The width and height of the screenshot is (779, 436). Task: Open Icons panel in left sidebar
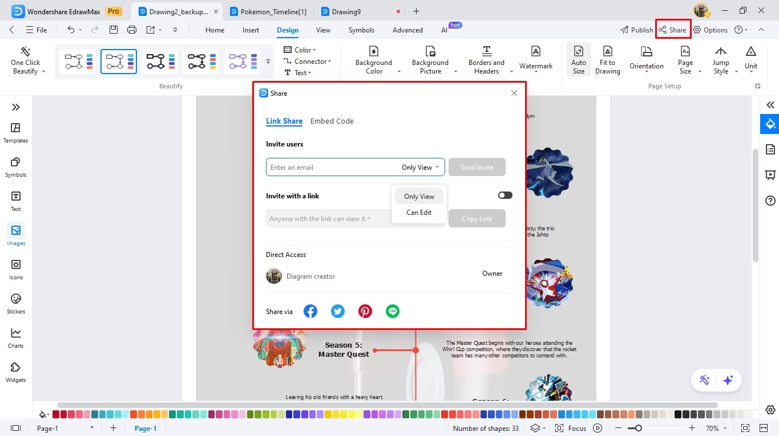coord(16,270)
